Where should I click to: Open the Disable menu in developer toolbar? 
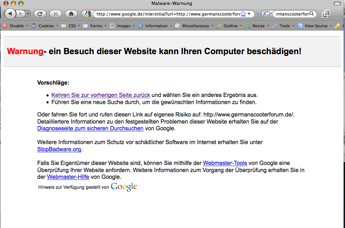(17, 26)
